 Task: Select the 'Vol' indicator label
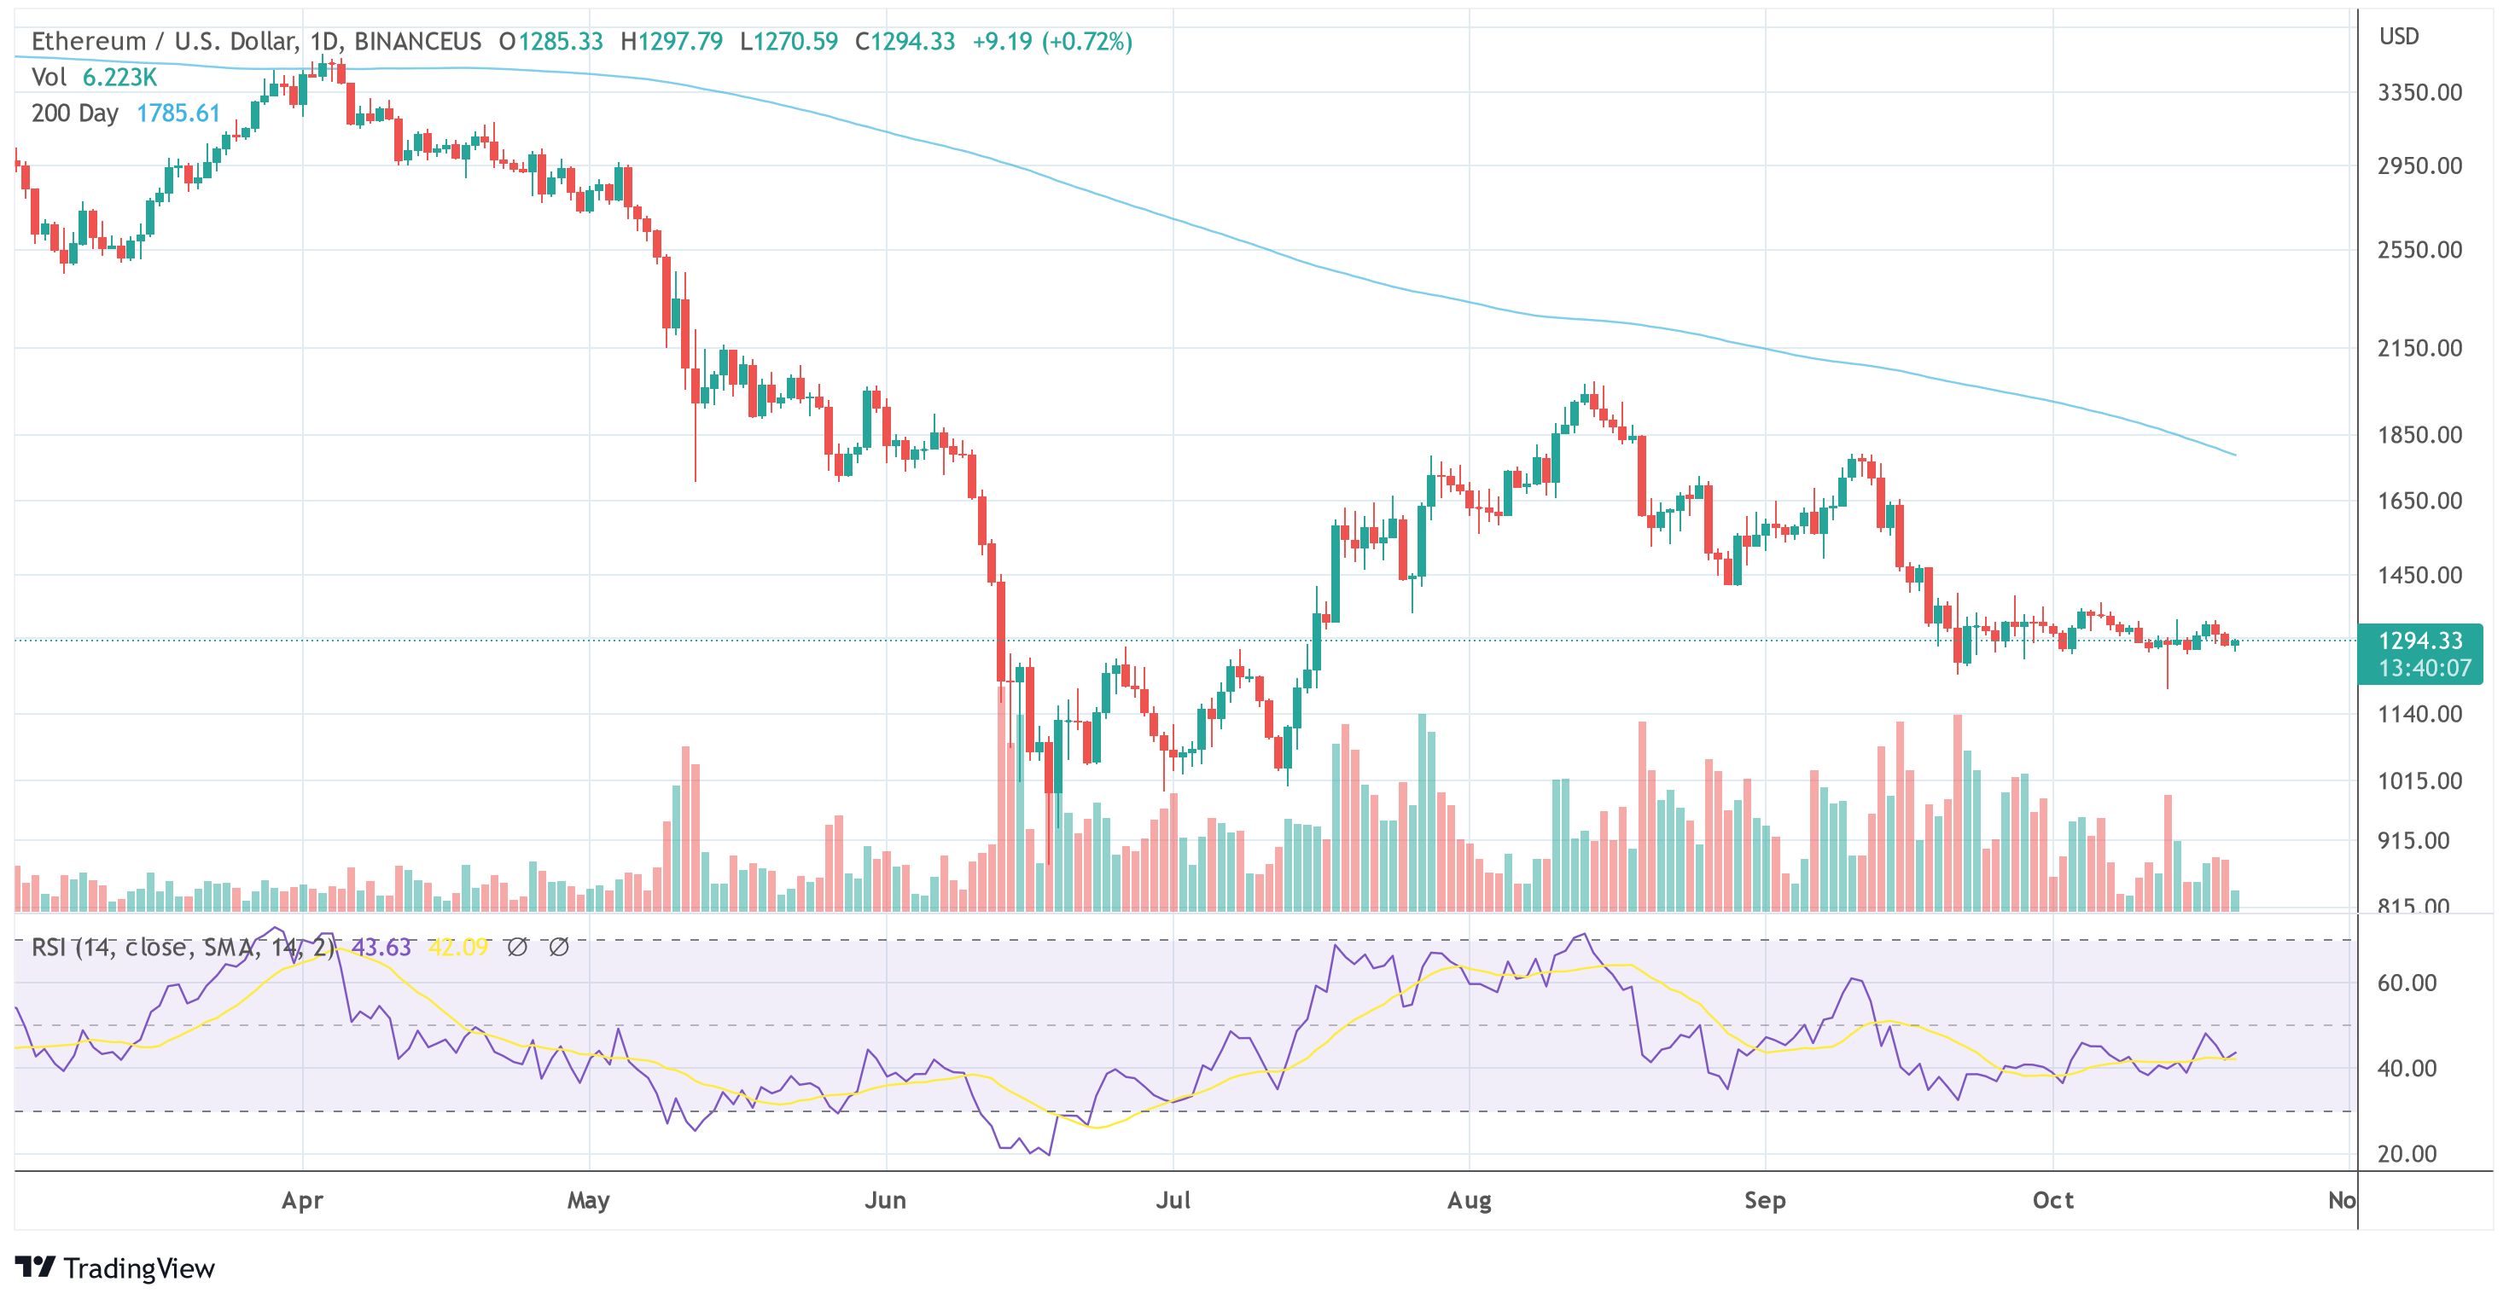(x=49, y=77)
